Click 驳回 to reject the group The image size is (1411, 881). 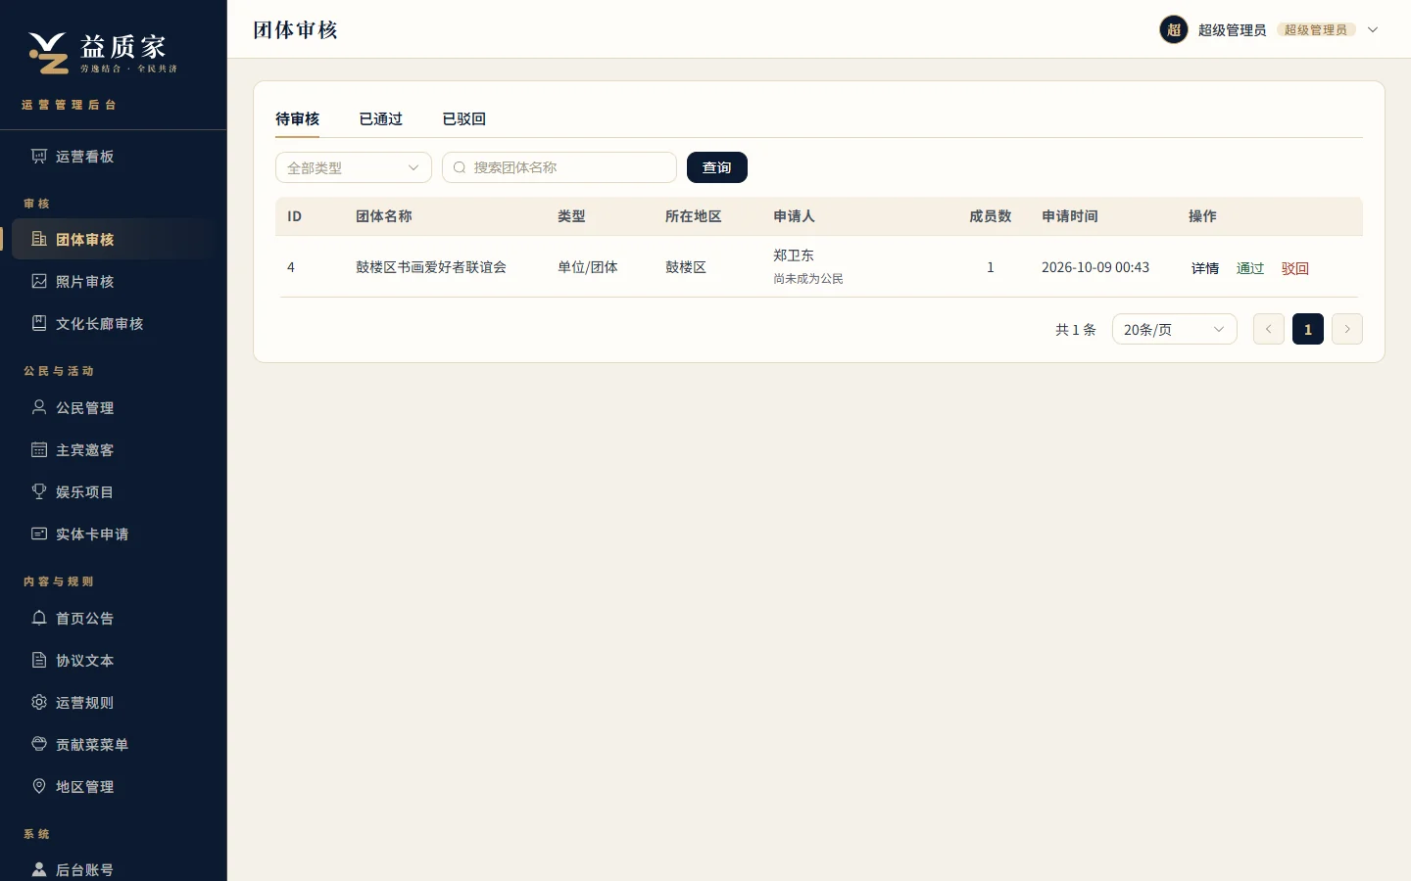pyautogui.click(x=1295, y=268)
